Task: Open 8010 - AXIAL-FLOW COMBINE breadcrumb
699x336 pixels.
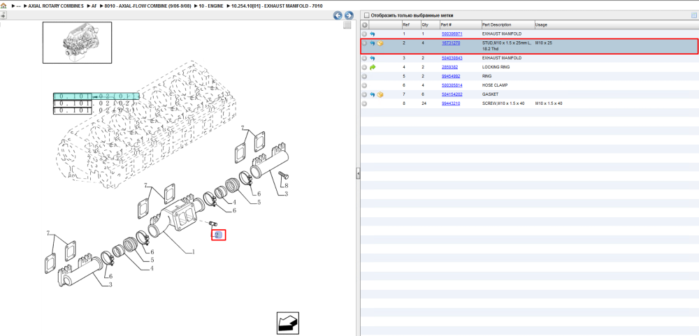Action: [148, 6]
